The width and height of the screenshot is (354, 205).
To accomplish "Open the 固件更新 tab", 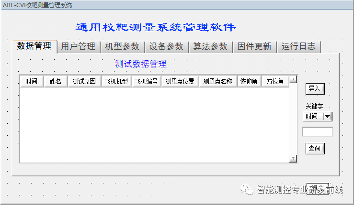I will pyautogui.click(x=254, y=47).
